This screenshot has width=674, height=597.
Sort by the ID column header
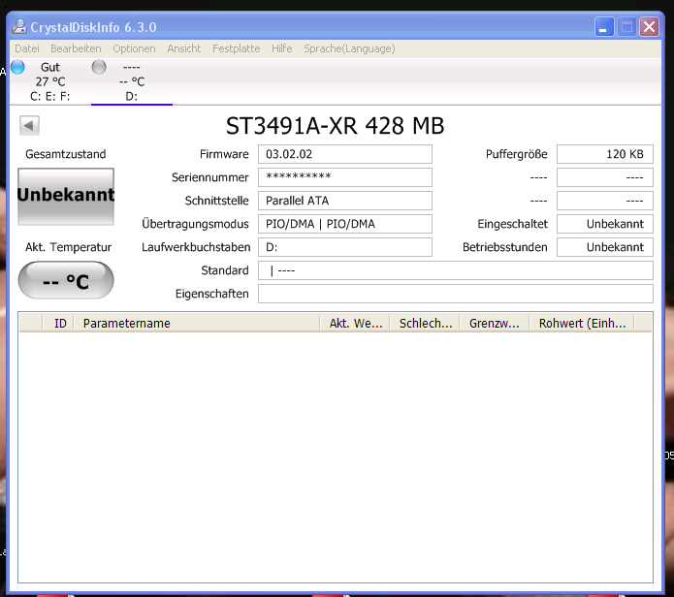tap(60, 324)
